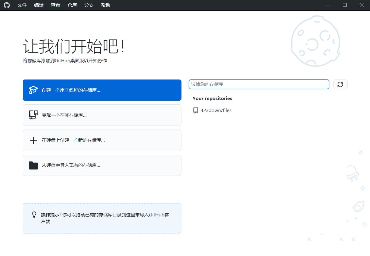Import an existing repository from disk
This screenshot has height=256, width=370.
tap(102, 165)
